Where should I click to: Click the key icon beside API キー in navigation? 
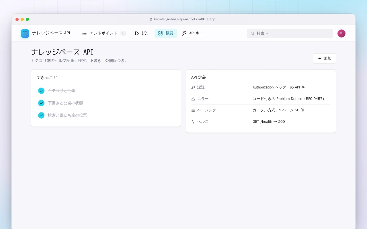[184, 33]
